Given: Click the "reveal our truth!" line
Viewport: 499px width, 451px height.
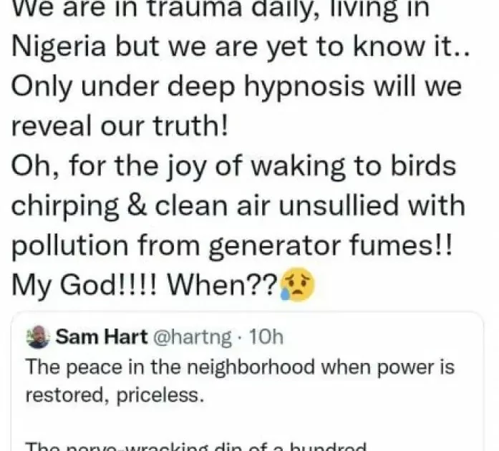Looking at the screenshot, I should tap(119, 126).
